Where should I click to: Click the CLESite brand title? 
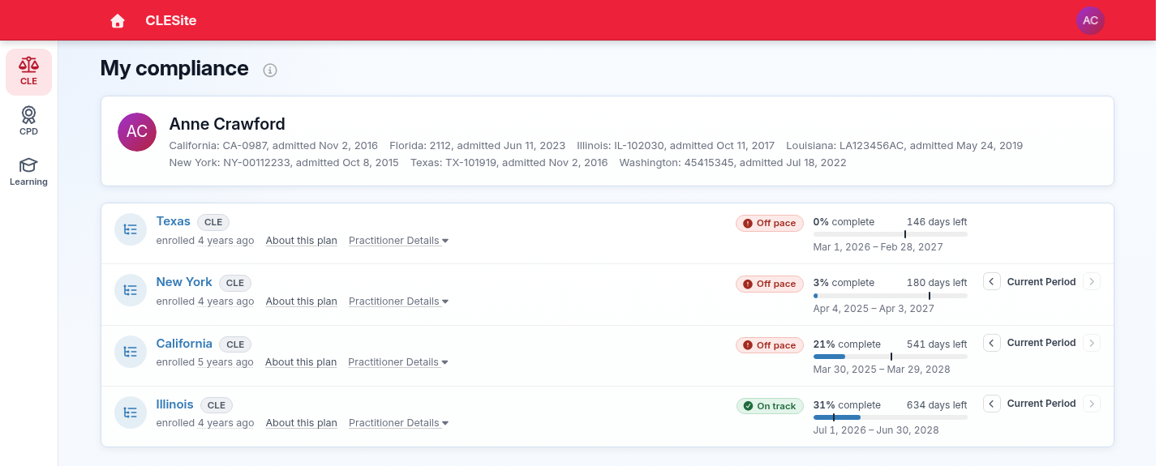[x=171, y=20]
